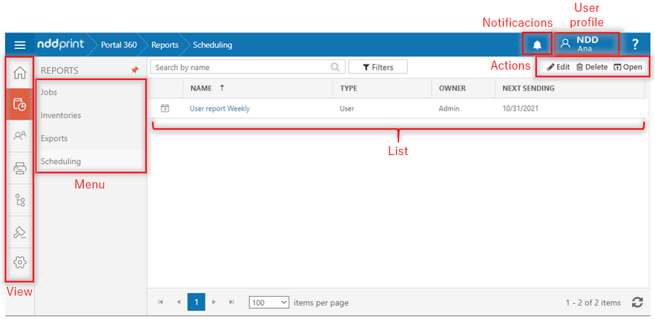Open the Users view icon
Screen dimensions: 655x319
click(x=20, y=137)
